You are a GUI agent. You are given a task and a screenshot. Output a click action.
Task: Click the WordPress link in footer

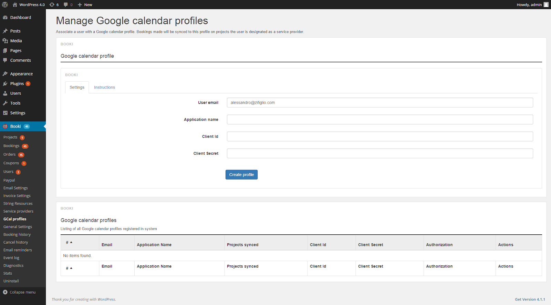coord(106,299)
